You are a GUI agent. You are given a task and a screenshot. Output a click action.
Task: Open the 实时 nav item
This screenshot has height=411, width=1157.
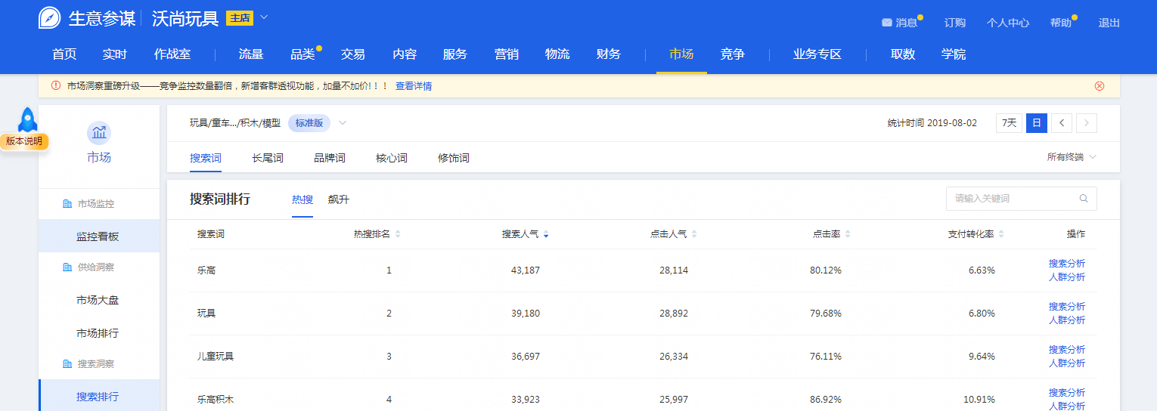(115, 54)
